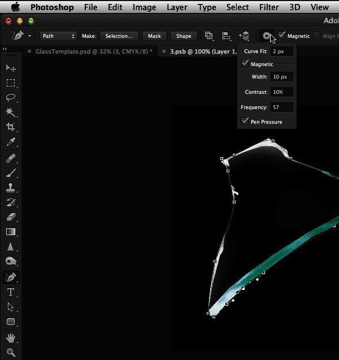Select the Magic Wand tool

click(x=11, y=112)
